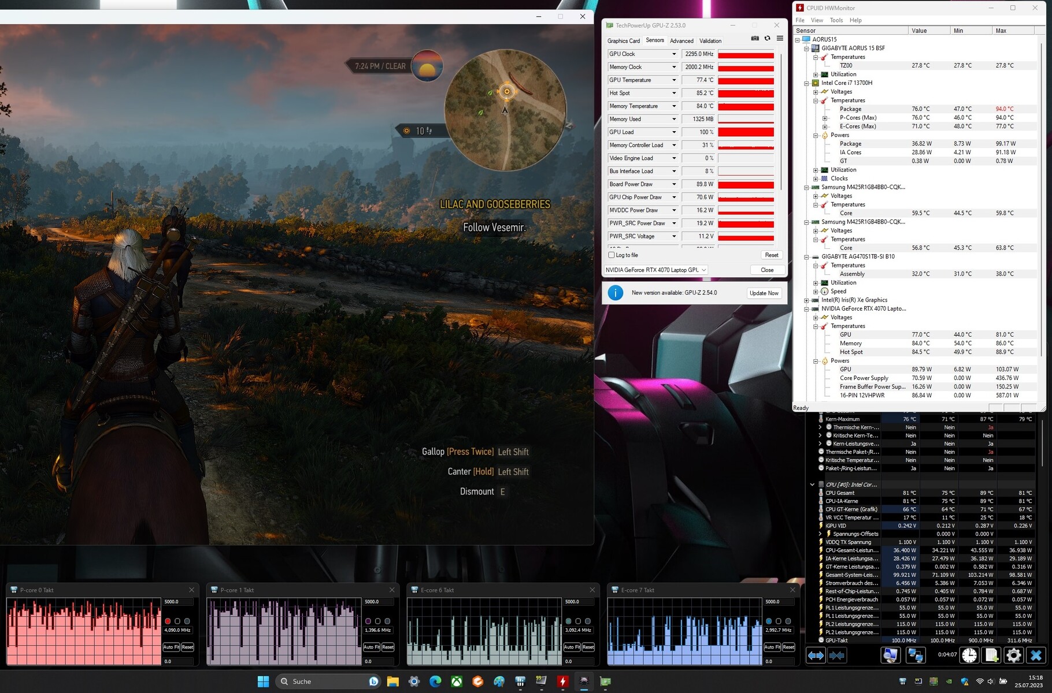
Task: Open Board Power Draw sensor dropdown
Action: [674, 184]
